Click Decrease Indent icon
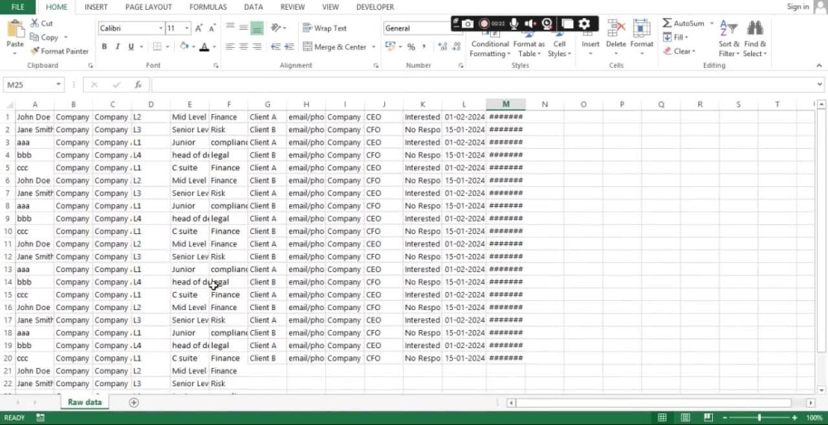The width and height of the screenshot is (828, 425). [275, 46]
